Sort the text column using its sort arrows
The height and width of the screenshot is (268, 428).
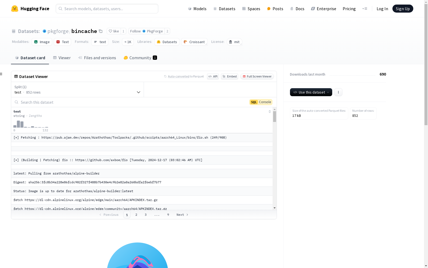(x=270, y=111)
